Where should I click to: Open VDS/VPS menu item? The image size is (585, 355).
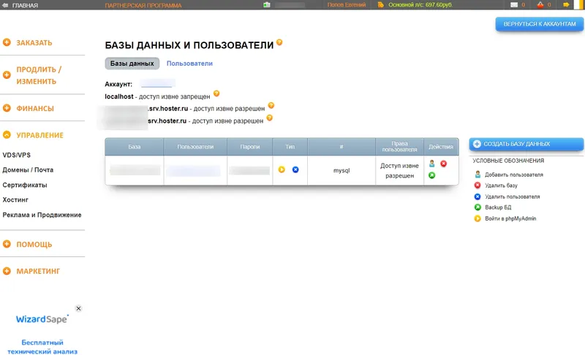(x=16, y=155)
